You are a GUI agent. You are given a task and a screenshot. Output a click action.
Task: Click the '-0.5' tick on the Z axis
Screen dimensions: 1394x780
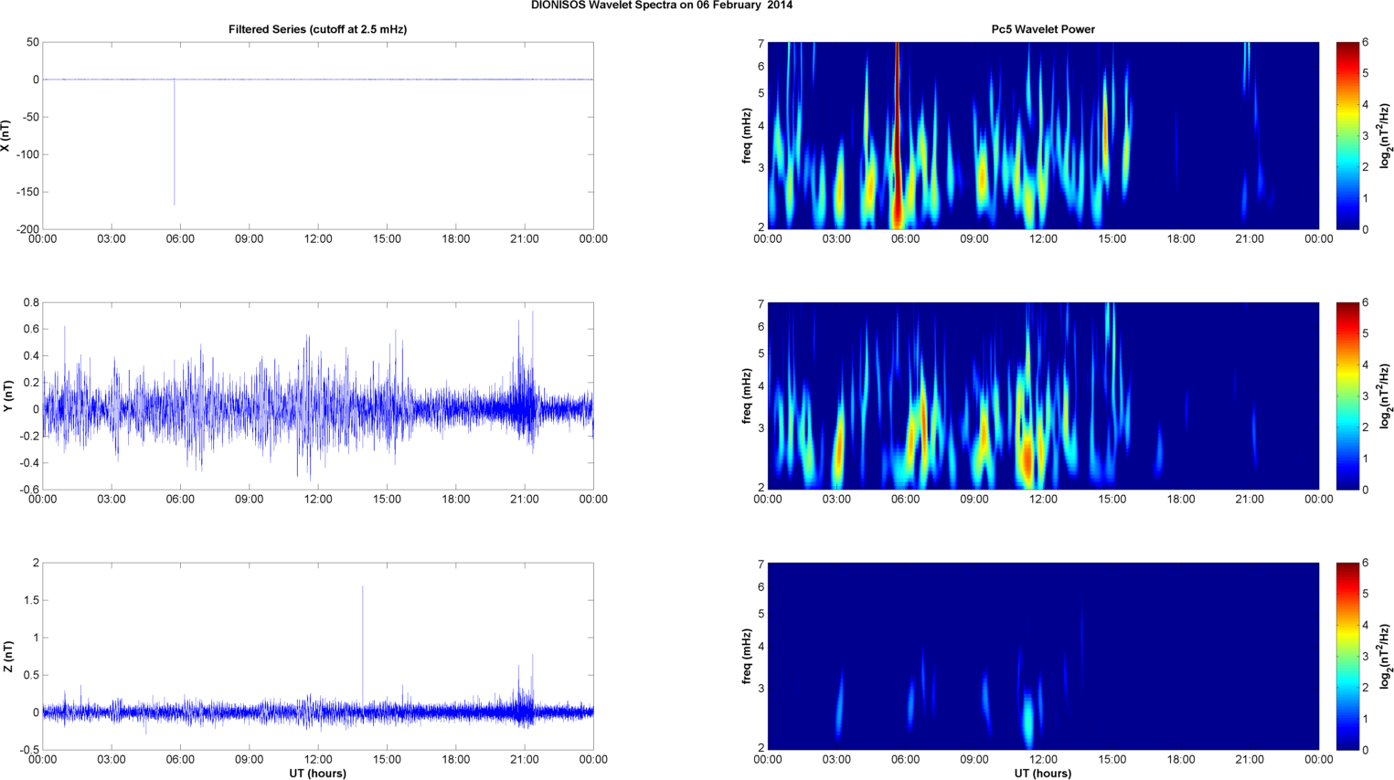[28, 750]
